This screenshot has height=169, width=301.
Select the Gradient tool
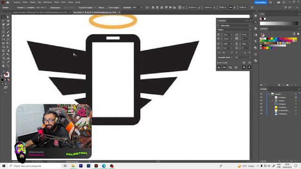(8, 51)
